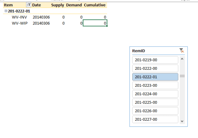This screenshot has height=138, width=198.
Task: Click the Cumulative column header
Action: tap(95, 5)
